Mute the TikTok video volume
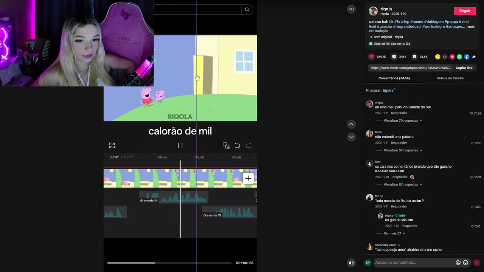 point(351,263)
